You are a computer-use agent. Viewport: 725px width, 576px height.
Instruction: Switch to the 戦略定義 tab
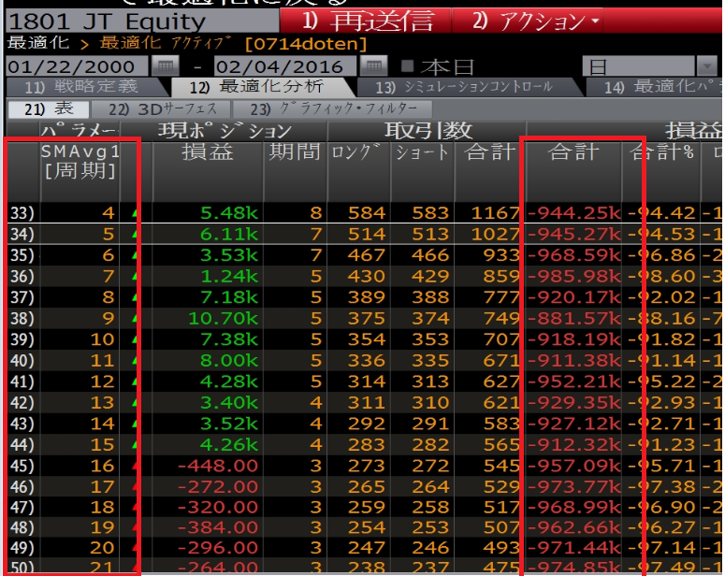(x=73, y=87)
